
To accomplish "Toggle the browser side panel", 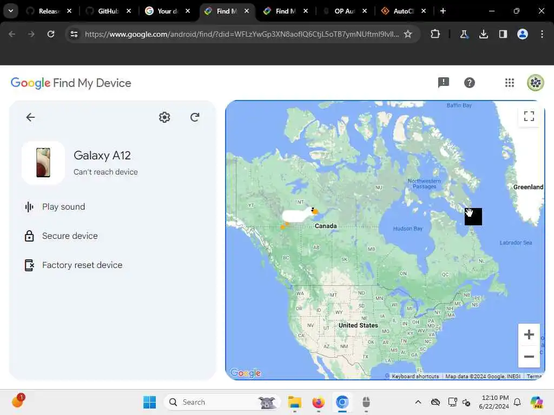I will 503,34.
